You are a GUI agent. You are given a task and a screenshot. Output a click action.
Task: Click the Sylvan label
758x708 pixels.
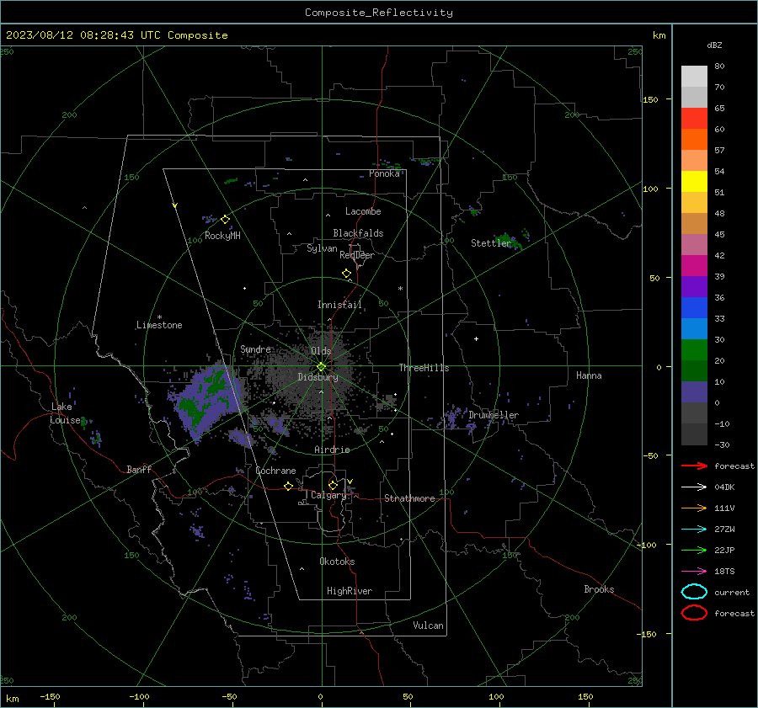322,248
